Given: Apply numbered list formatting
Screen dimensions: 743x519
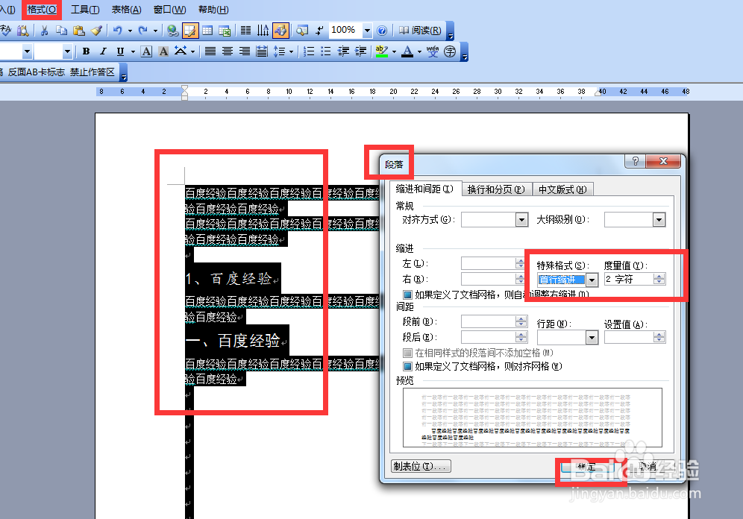Looking at the screenshot, I should 309,51.
